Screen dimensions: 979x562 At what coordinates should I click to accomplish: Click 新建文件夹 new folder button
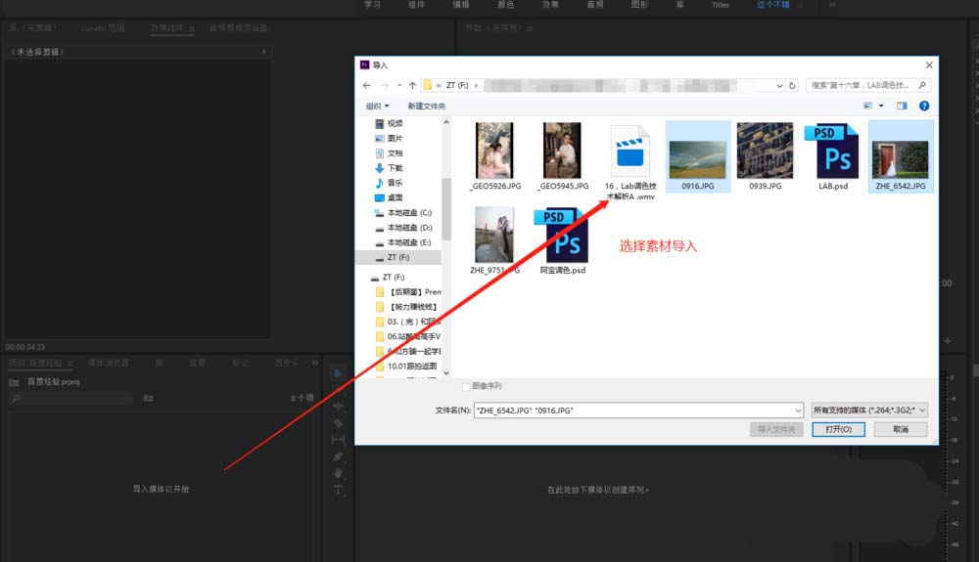(427, 107)
